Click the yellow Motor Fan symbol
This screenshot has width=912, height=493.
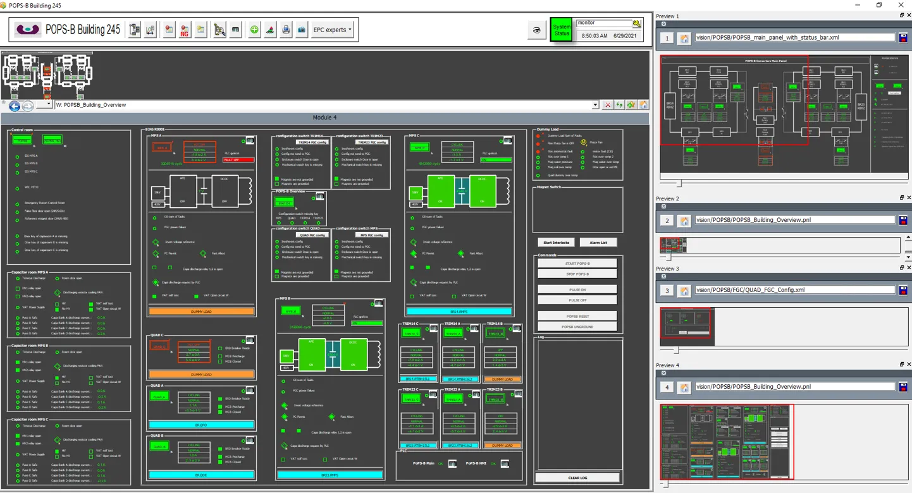point(583,142)
